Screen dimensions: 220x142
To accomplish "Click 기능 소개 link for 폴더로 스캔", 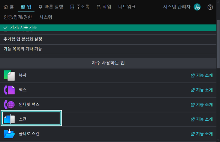I will coord(202,134).
